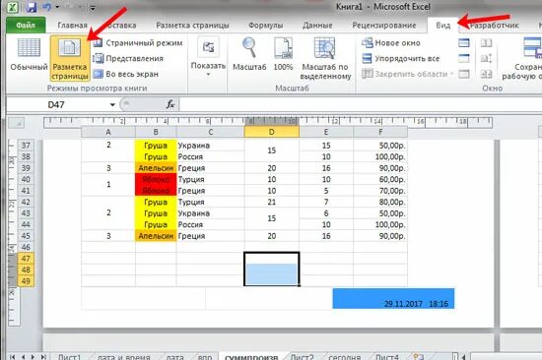Go to first sheet navigation arrow

pyautogui.click(x=13, y=357)
